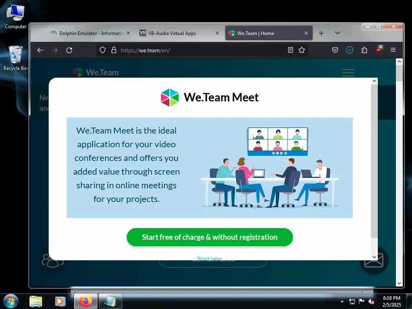Click the We.Team Meet description text

point(126,165)
